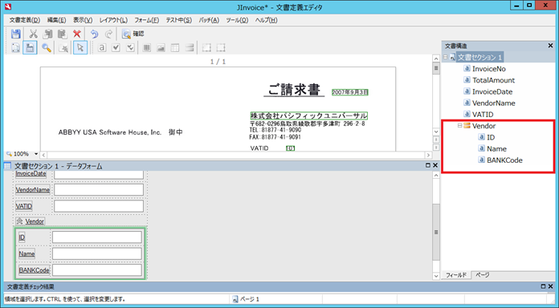Maximize the データフォーム panel
559x308 pixels.
coord(428,165)
